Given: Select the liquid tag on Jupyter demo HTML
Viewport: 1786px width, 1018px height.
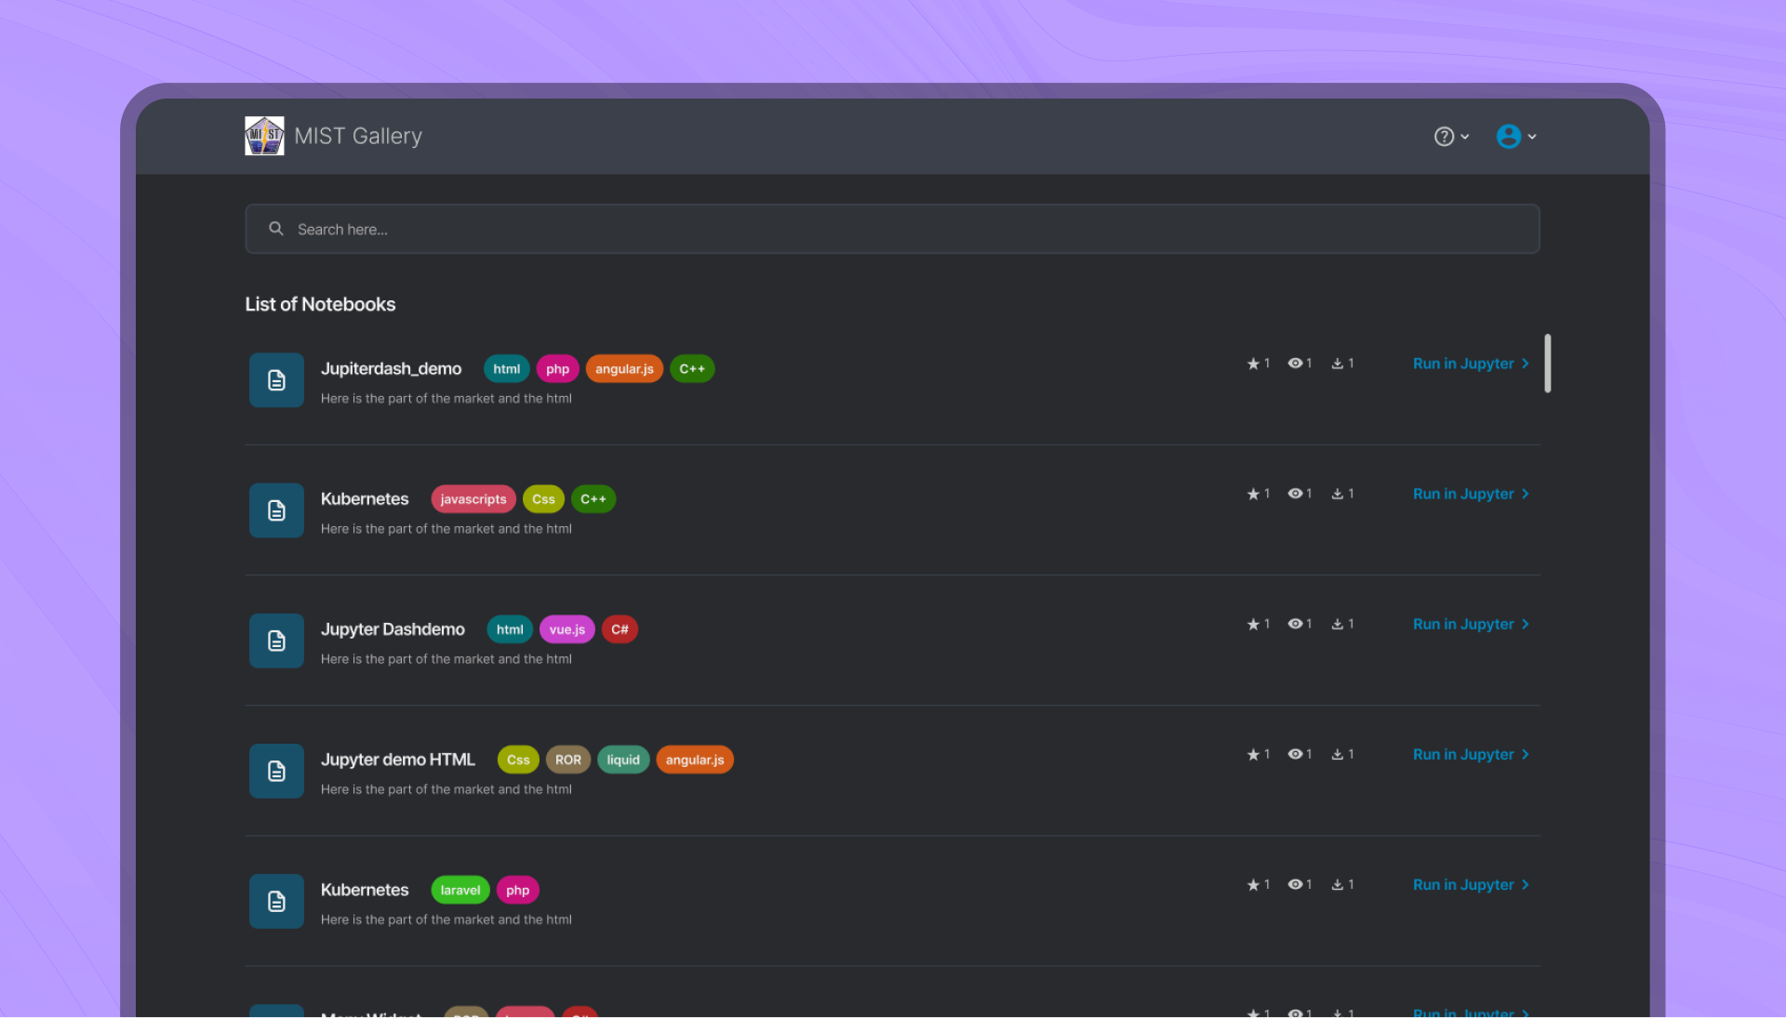Looking at the screenshot, I should (623, 760).
